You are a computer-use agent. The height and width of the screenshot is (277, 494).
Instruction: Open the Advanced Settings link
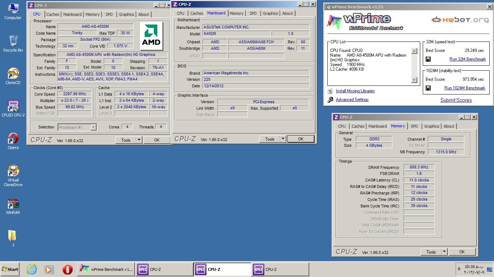(x=352, y=100)
